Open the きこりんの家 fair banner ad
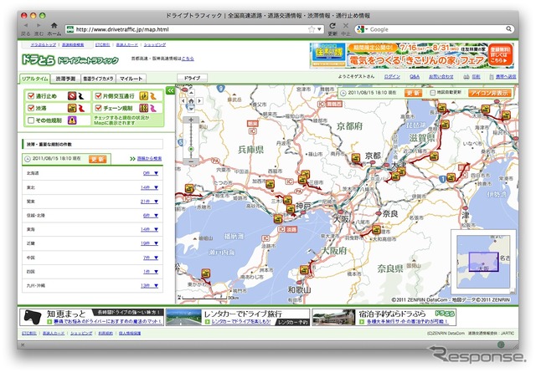 (x=411, y=55)
